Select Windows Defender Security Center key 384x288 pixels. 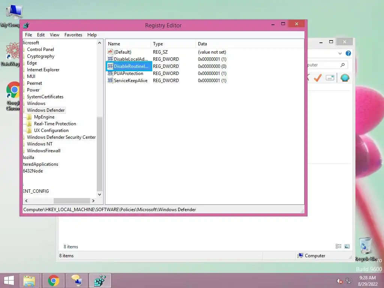[61, 137]
